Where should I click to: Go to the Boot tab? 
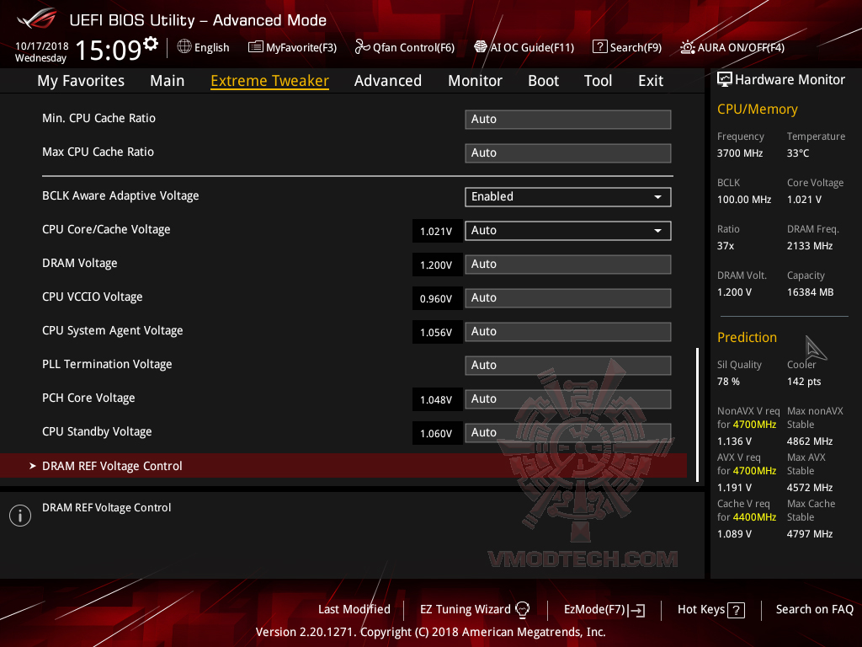543,81
